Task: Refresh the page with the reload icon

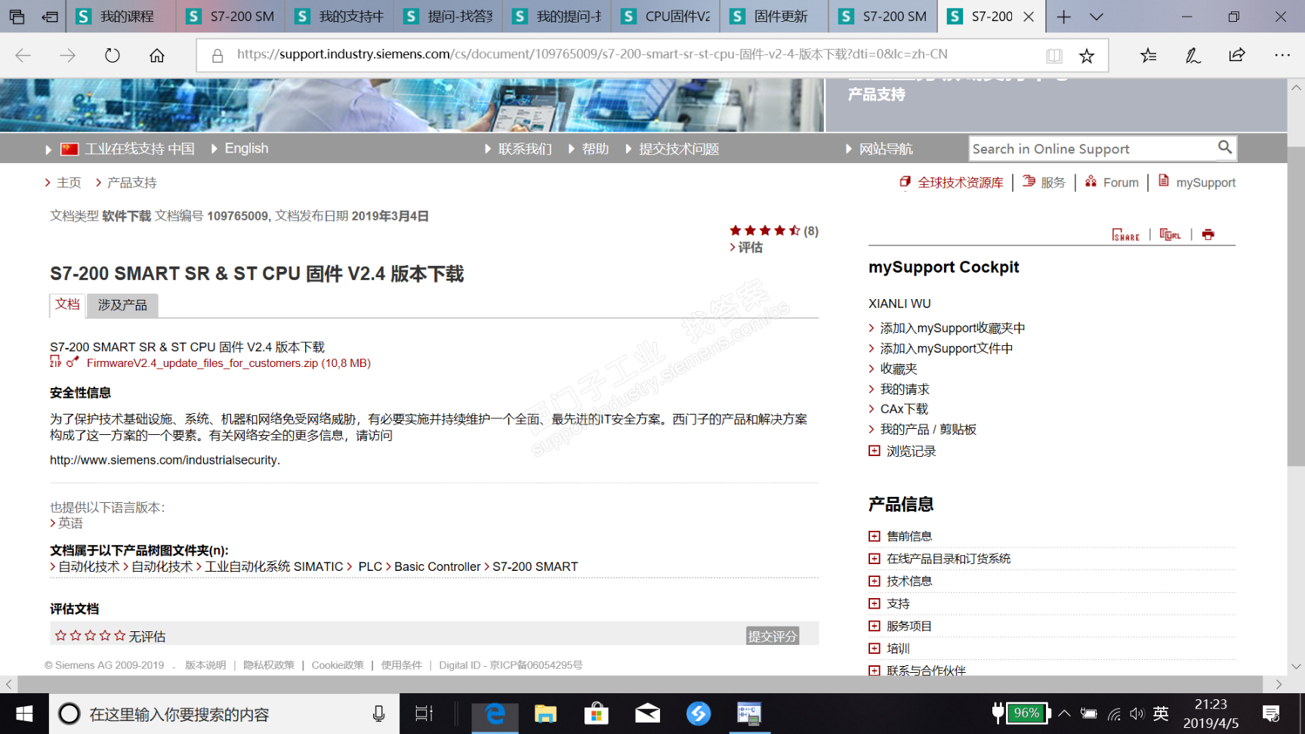Action: (x=112, y=55)
